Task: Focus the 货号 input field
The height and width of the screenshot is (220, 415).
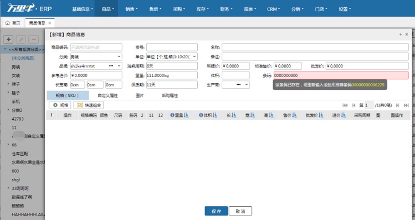Action: (172, 48)
